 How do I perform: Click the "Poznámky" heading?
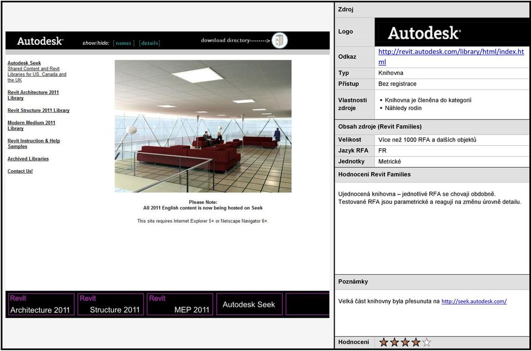[x=353, y=281]
